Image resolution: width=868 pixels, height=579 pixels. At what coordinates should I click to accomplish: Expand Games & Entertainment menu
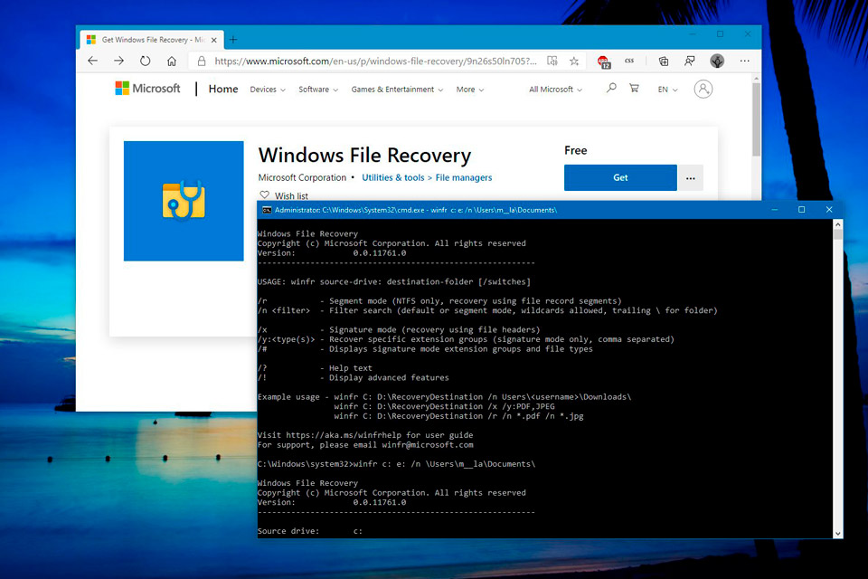[397, 90]
